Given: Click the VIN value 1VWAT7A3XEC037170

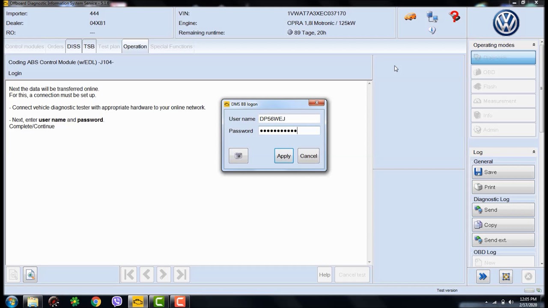Looking at the screenshot, I should pos(316,14).
